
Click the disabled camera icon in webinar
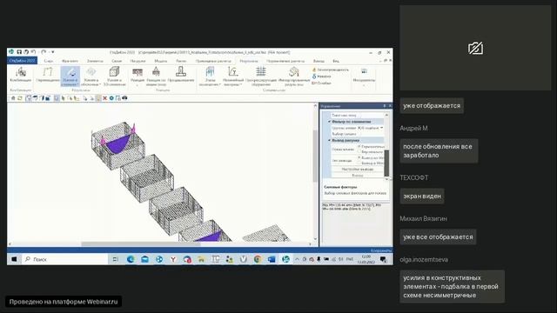pyautogui.click(x=475, y=48)
